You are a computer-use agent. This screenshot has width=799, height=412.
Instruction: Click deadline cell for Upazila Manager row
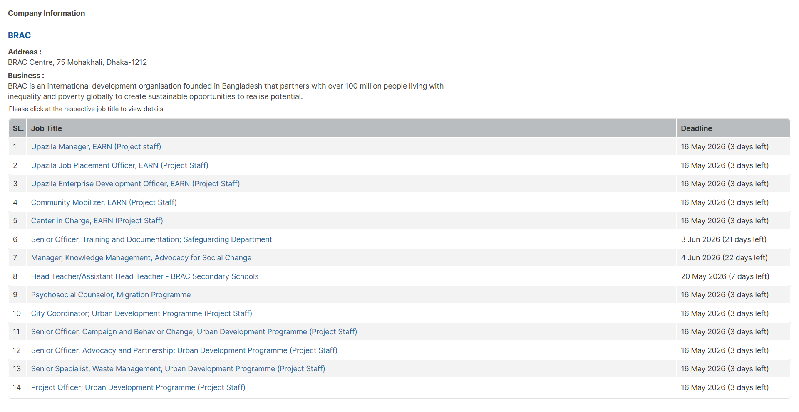tap(733, 147)
